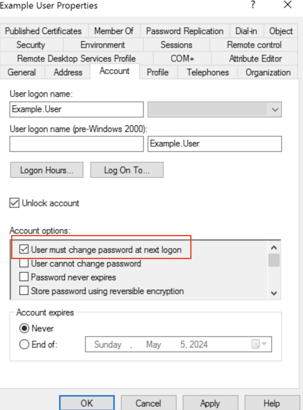Viewport: 303px width, 410px height.
Task: Open the calendar picker for expiry date
Action: [x=260, y=344]
